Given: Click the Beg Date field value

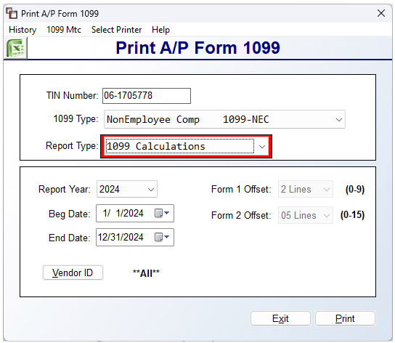Looking at the screenshot, I should (x=123, y=214).
